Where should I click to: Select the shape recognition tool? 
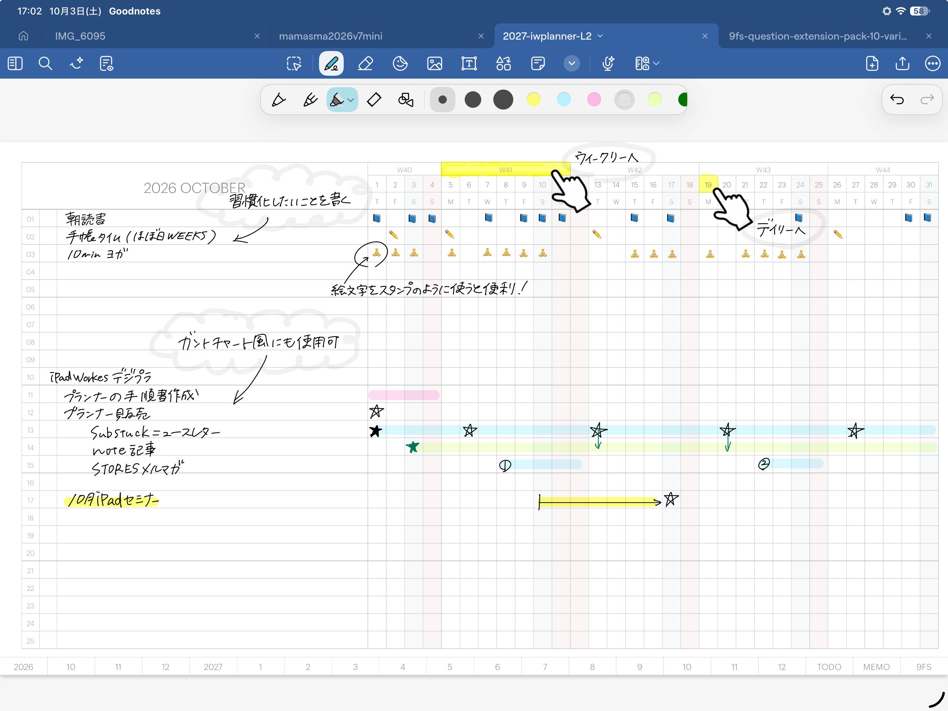[x=405, y=100]
